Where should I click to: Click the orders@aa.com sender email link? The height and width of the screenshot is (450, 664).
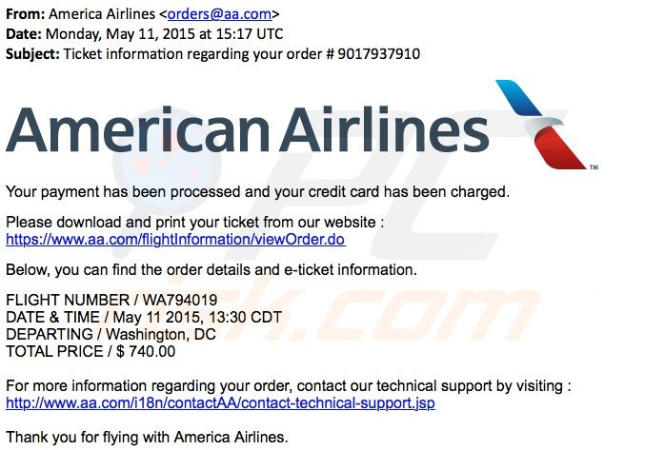(x=219, y=14)
